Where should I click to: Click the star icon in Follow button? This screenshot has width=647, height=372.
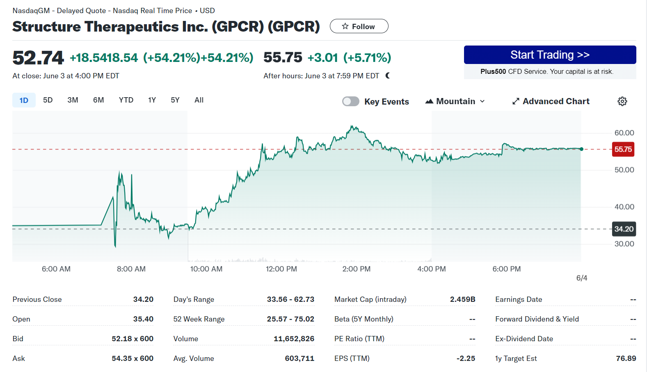345,26
